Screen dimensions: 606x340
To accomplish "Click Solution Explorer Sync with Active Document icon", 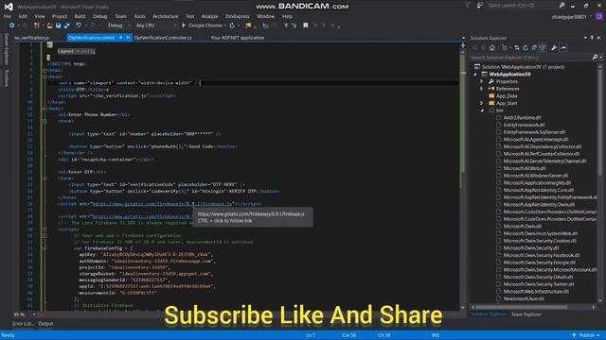I will point(517,48).
